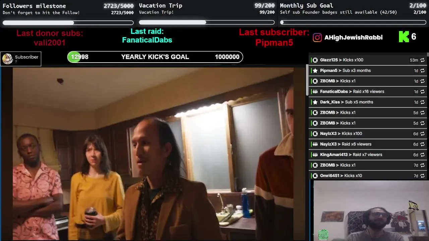Click the Vacation Trip title
Viewport: 429px width, 241px height.
161,6
